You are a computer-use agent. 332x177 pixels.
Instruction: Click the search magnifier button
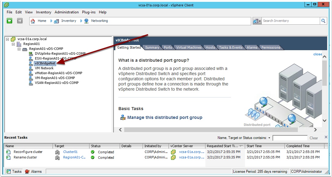323,21
